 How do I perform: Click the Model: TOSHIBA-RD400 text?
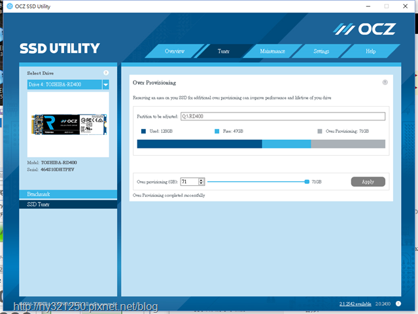click(52, 163)
